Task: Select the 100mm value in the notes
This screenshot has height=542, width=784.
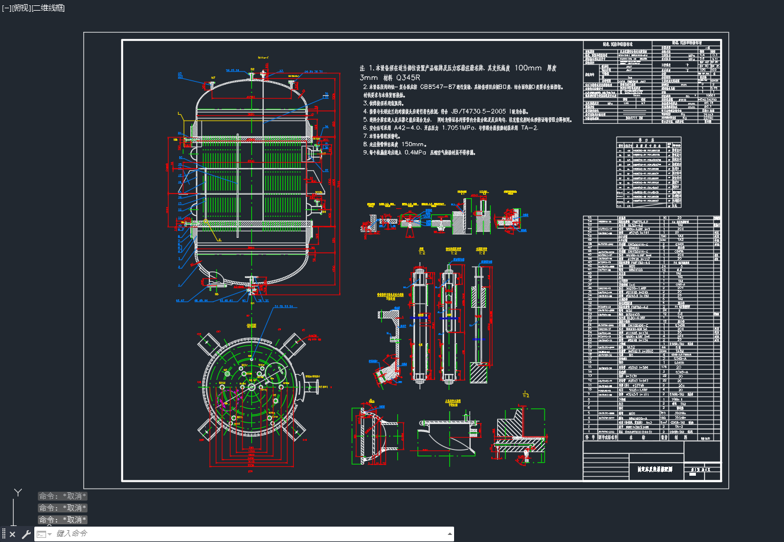Action: point(528,69)
